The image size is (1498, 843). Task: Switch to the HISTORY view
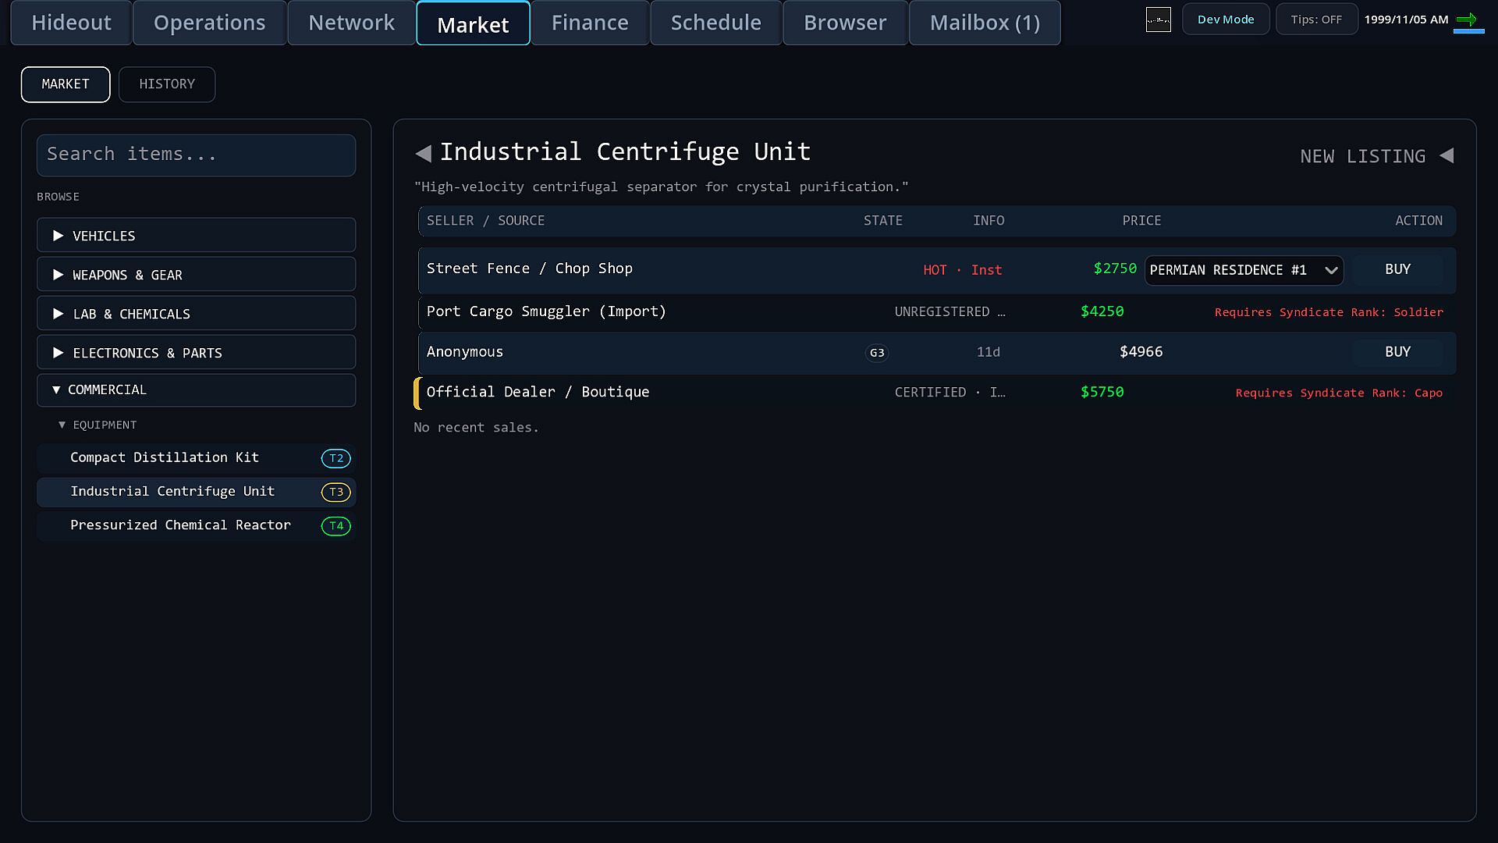tap(167, 84)
